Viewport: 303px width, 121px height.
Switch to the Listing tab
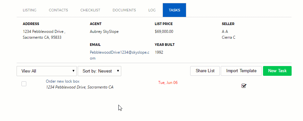pyautogui.click(x=30, y=10)
